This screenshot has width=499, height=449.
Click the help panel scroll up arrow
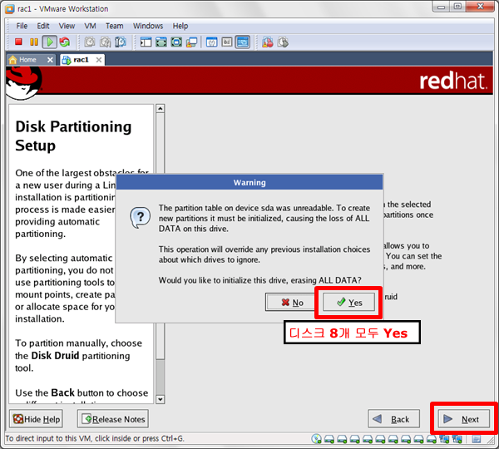point(160,109)
